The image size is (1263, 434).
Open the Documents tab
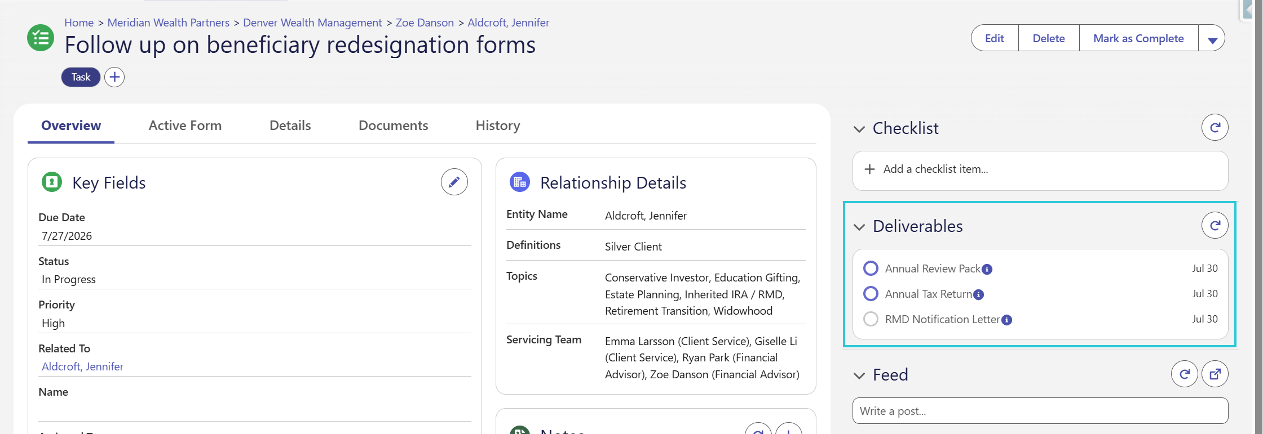[x=393, y=126]
